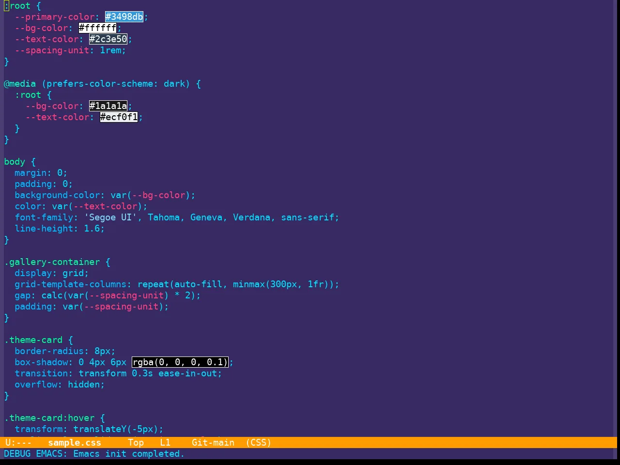Click 'Verdana' in the font-family list
The image size is (620, 465).
pyautogui.click(x=251, y=217)
